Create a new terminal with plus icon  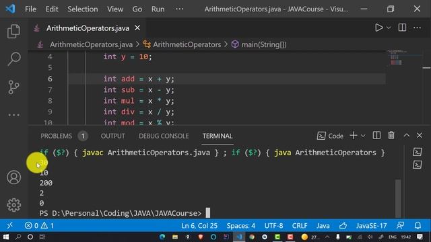click(x=353, y=135)
